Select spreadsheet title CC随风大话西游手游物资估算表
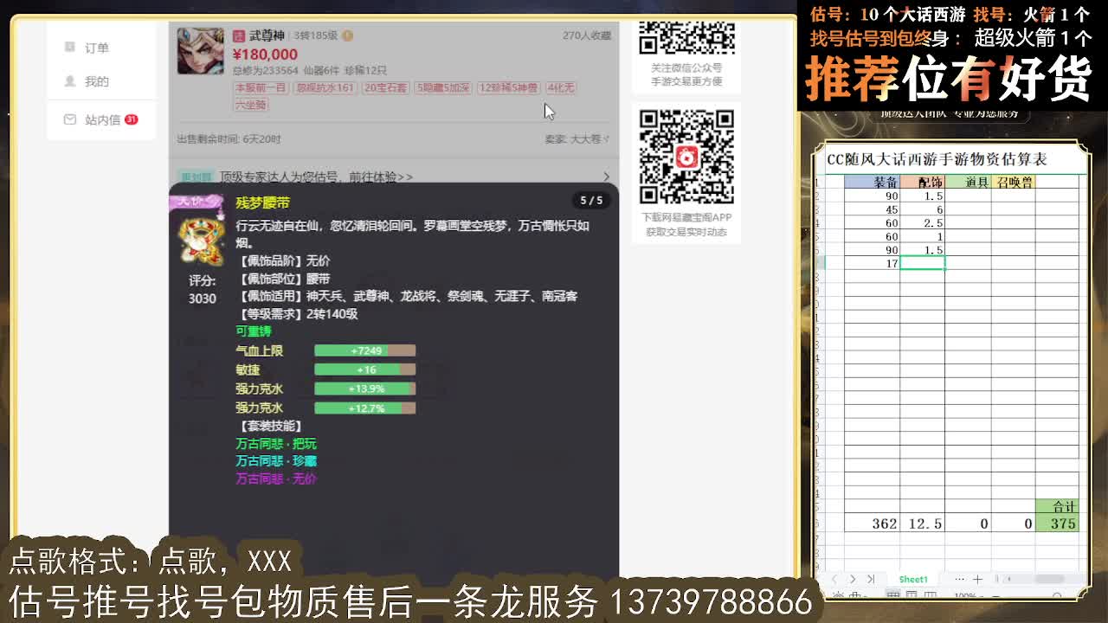Viewport: 1108px width, 623px height. pos(937,159)
